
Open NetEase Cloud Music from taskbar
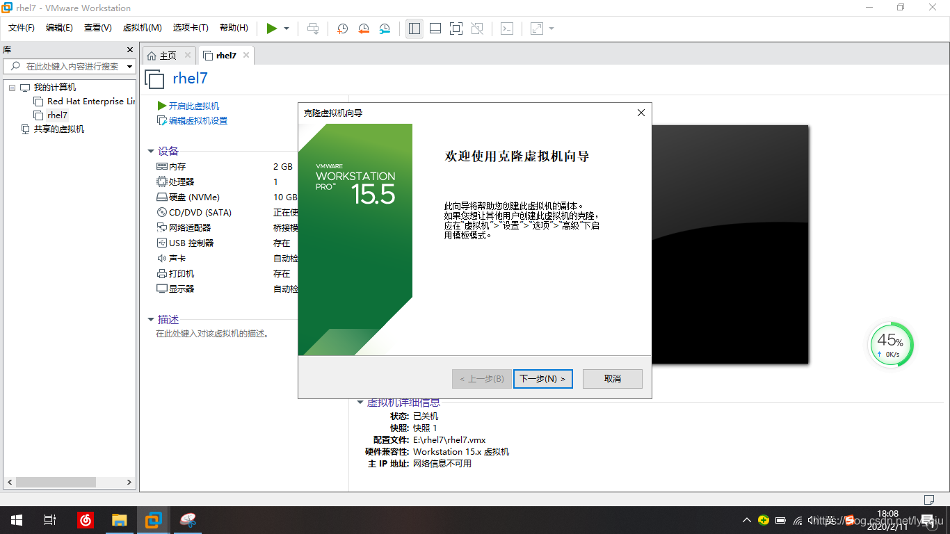[86, 520]
